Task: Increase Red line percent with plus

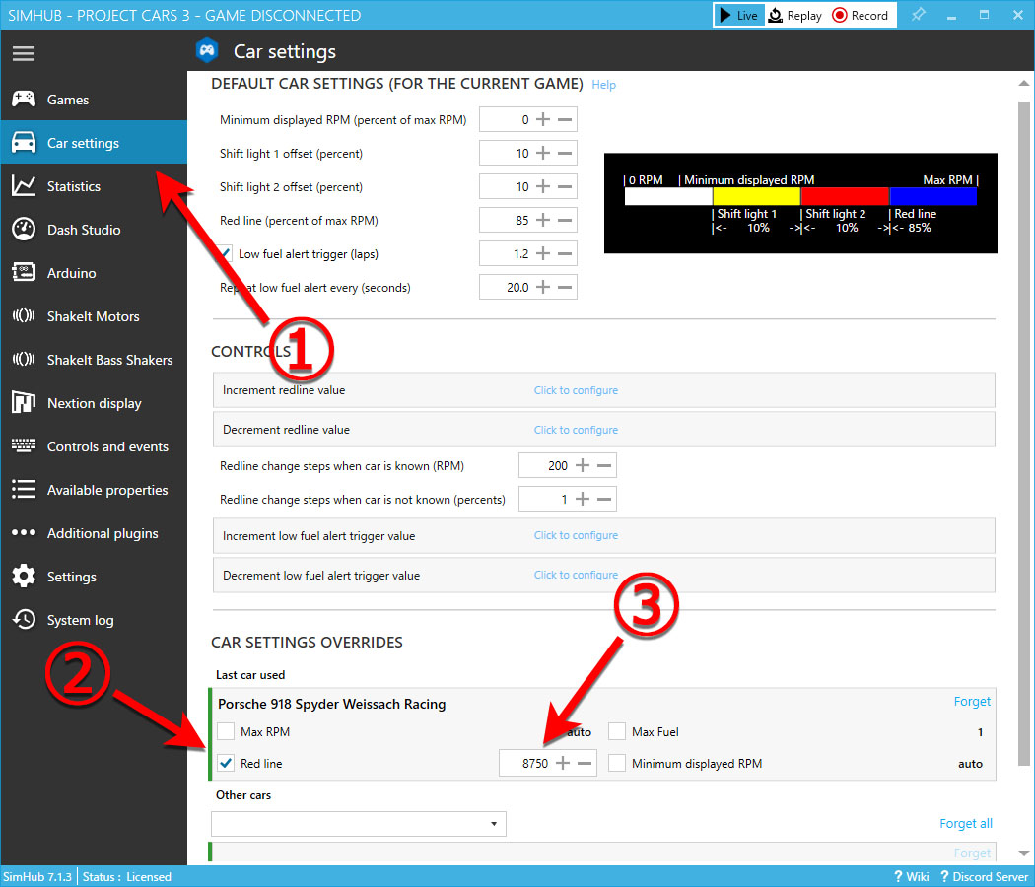Action: (542, 221)
